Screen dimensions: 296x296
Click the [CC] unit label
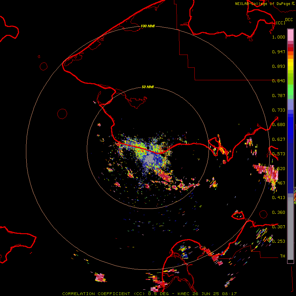281,23
